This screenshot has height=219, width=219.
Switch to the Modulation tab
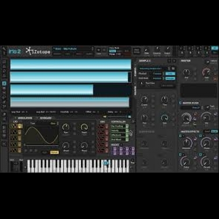pyautogui.click(x=25, y=118)
